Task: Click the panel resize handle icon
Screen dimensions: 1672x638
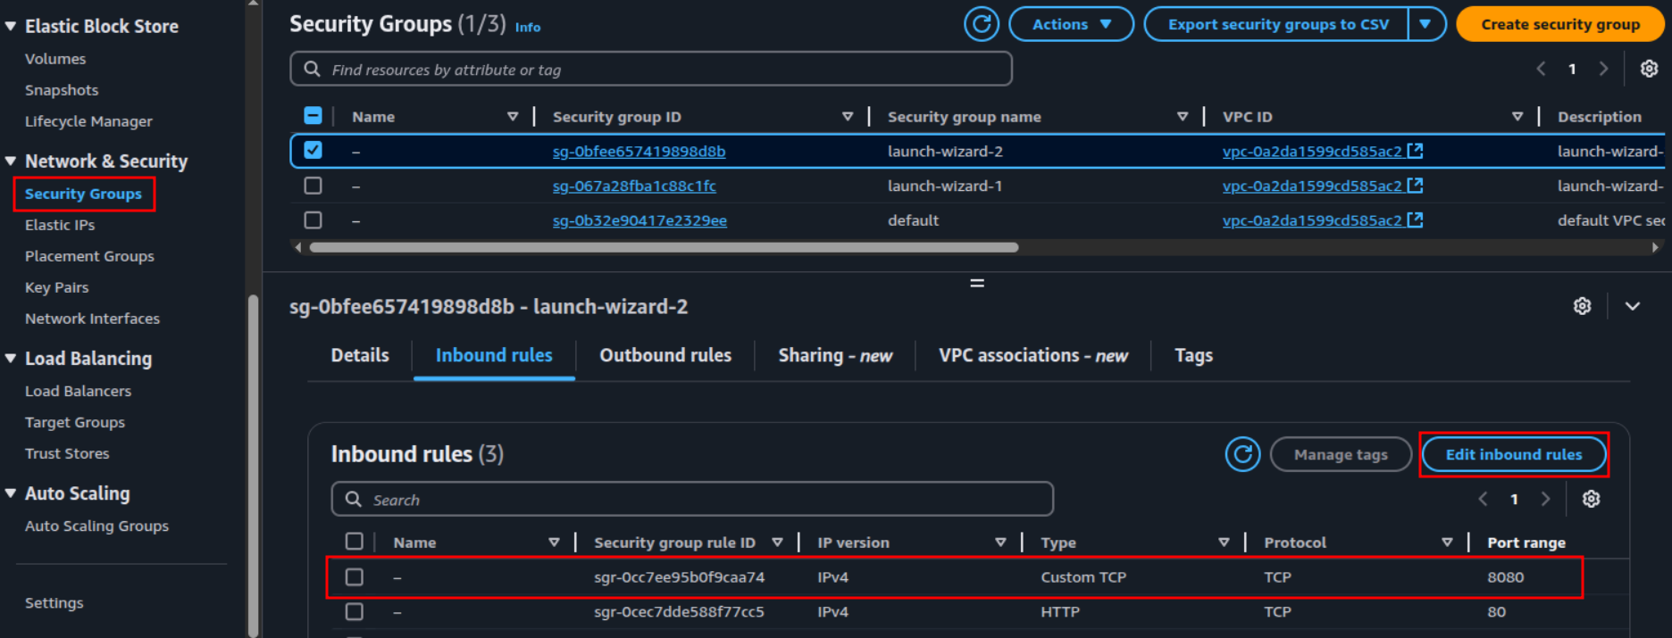Action: (977, 283)
